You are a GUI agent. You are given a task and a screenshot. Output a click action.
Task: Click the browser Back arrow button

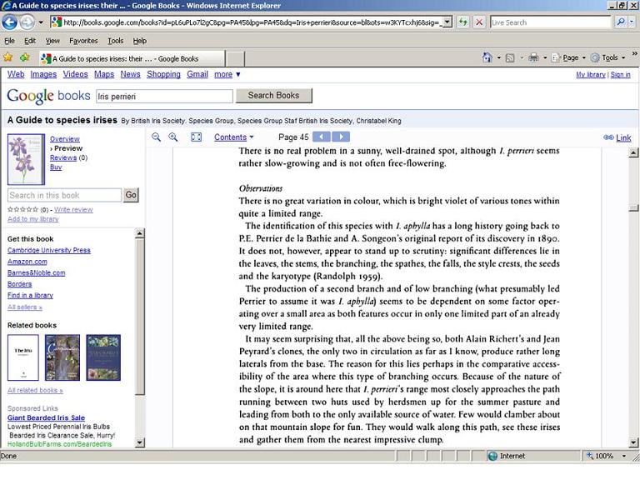click(10, 22)
